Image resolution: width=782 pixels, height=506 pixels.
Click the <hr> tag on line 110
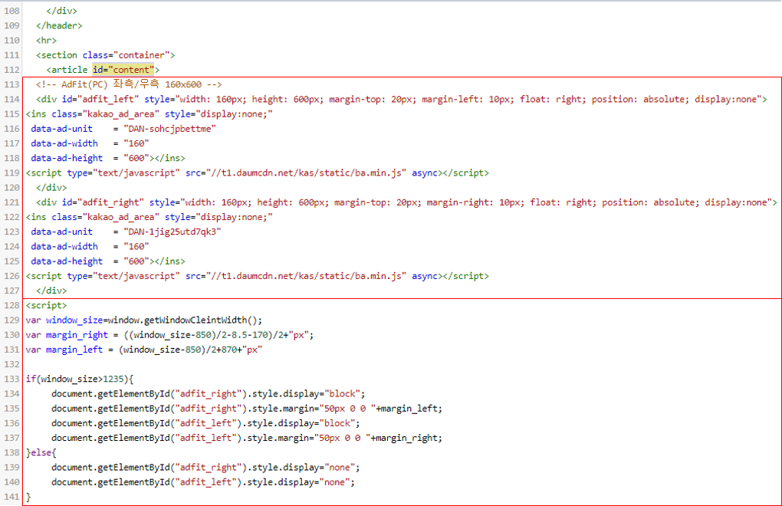coord(46,41)
